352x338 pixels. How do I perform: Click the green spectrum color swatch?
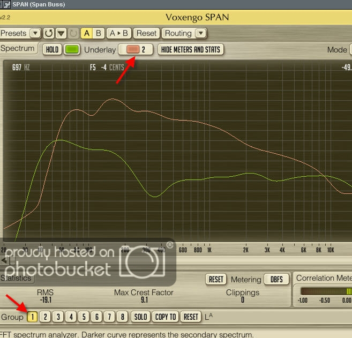point(72,49)
